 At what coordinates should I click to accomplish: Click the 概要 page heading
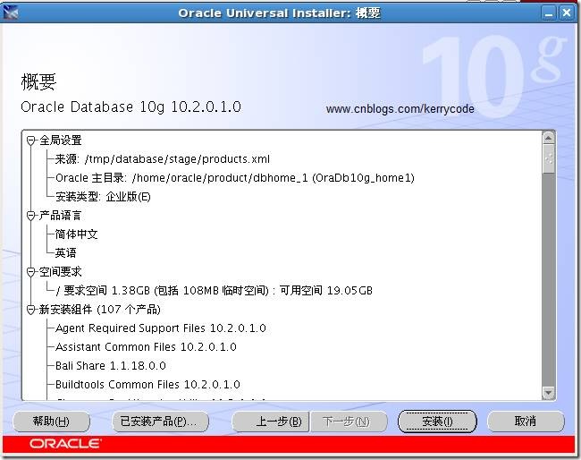(38, 82)
